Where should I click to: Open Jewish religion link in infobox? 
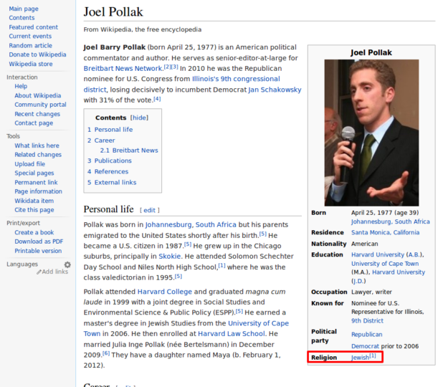[x=360, y=358]
